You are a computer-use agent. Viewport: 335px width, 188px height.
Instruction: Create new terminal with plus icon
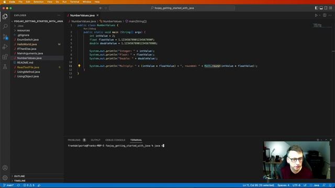318,140
